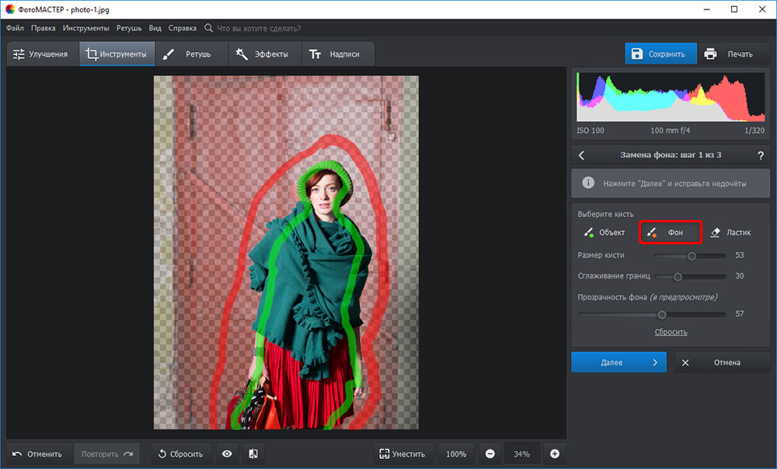Click the search field "Что вы хотите сделать?"
The width and height of the screenshot is (777, 469).
(x=259, y=28)
